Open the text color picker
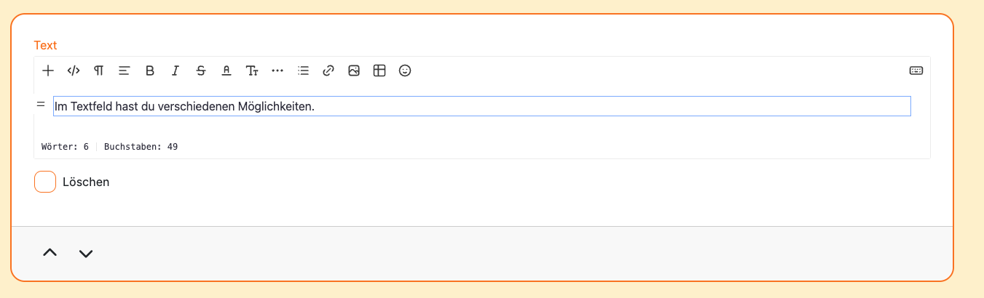Image resolution: width=984 pixels, height=298 pixels. (227, 71)
